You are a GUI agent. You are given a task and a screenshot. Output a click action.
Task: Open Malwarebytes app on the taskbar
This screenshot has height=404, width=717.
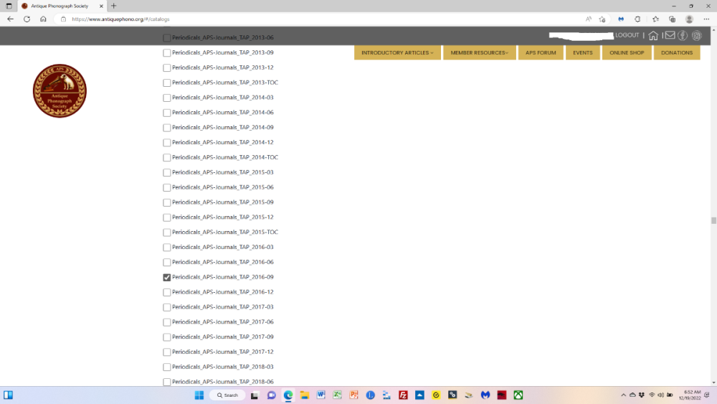pyautogui.click(x=485, y=395)
